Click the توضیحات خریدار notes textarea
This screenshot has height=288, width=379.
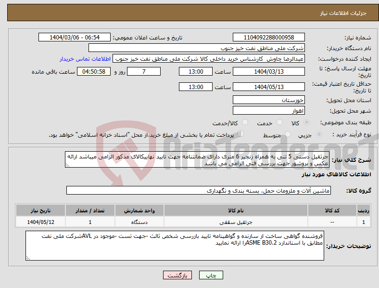pyautogui.click(x=175, y=246)
